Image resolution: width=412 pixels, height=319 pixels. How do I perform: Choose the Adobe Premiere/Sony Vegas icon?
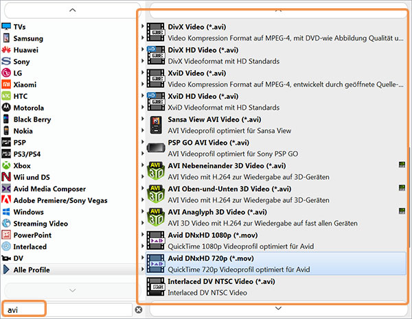(x=6, y=200)
